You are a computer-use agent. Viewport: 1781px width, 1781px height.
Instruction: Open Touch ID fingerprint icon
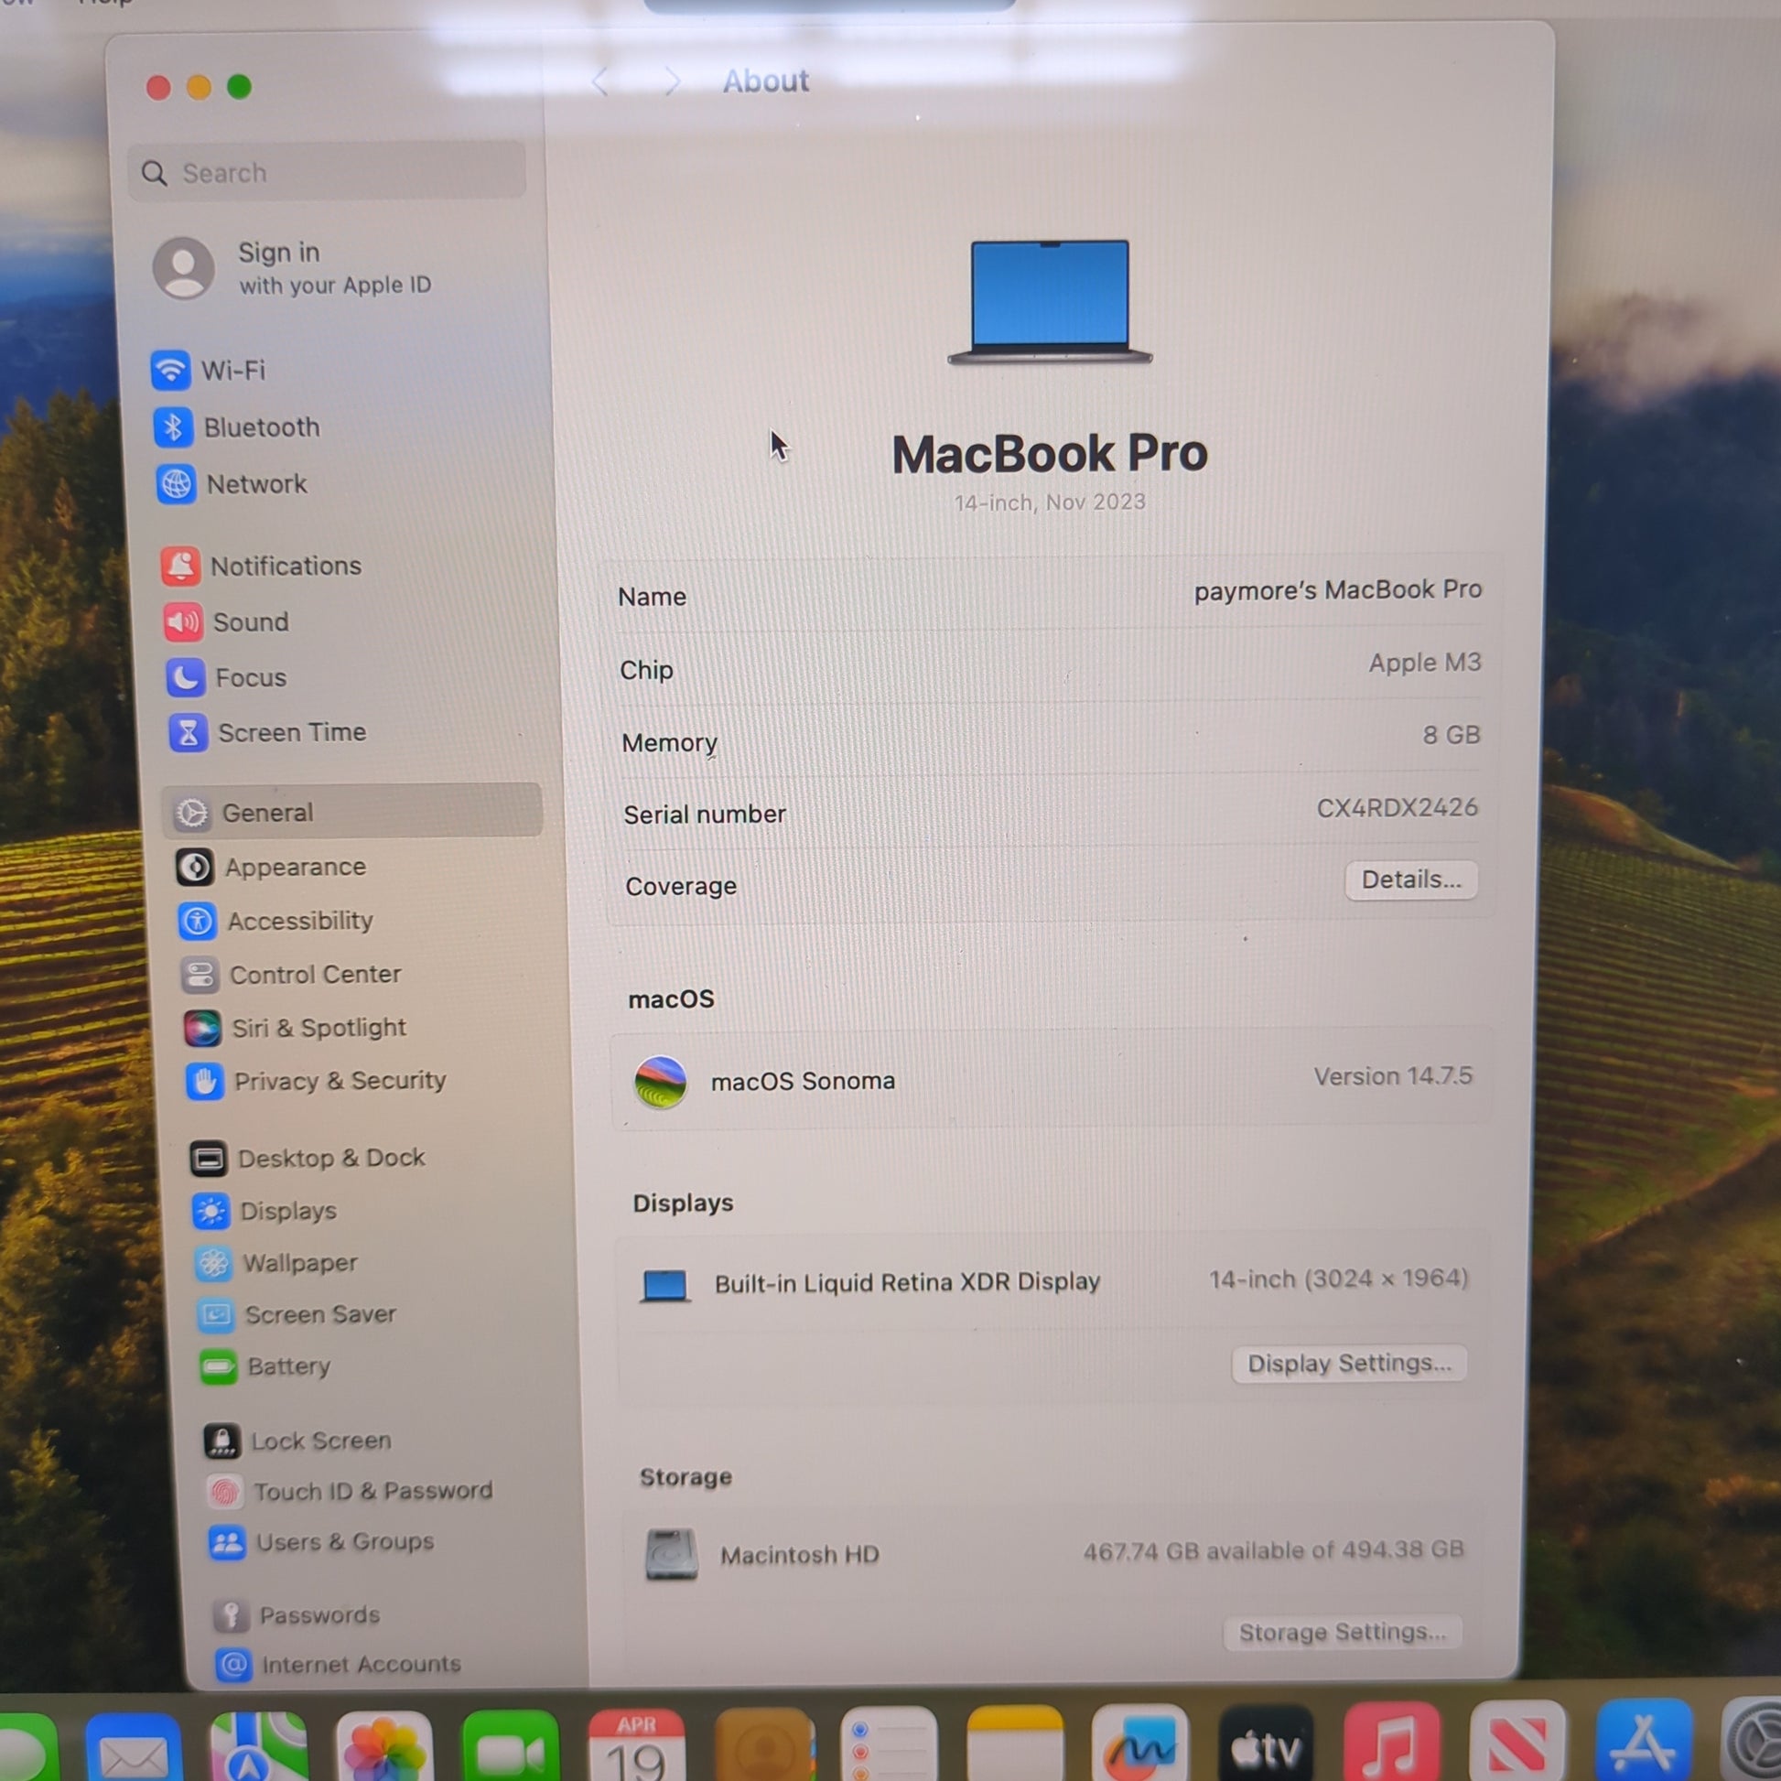tap(225, 1492)
